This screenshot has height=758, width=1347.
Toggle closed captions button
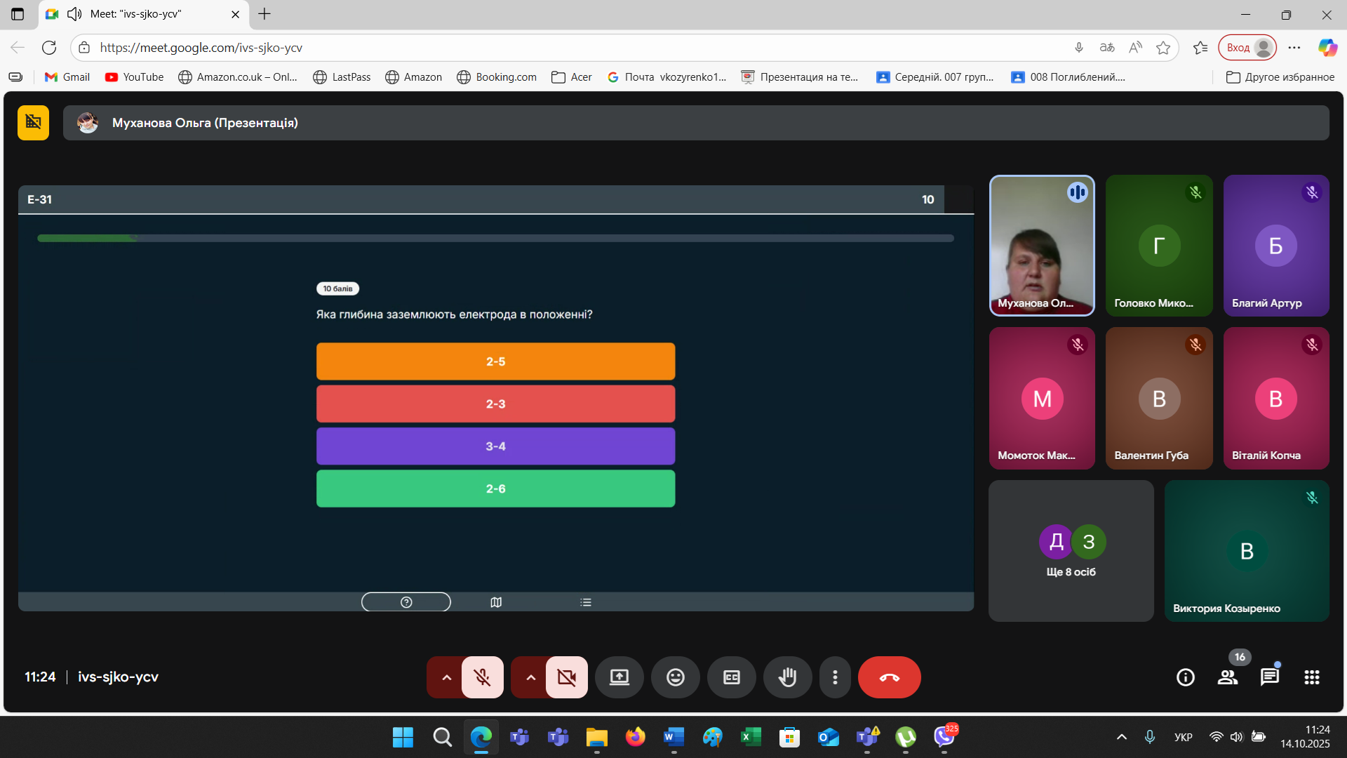pos(731,677)
